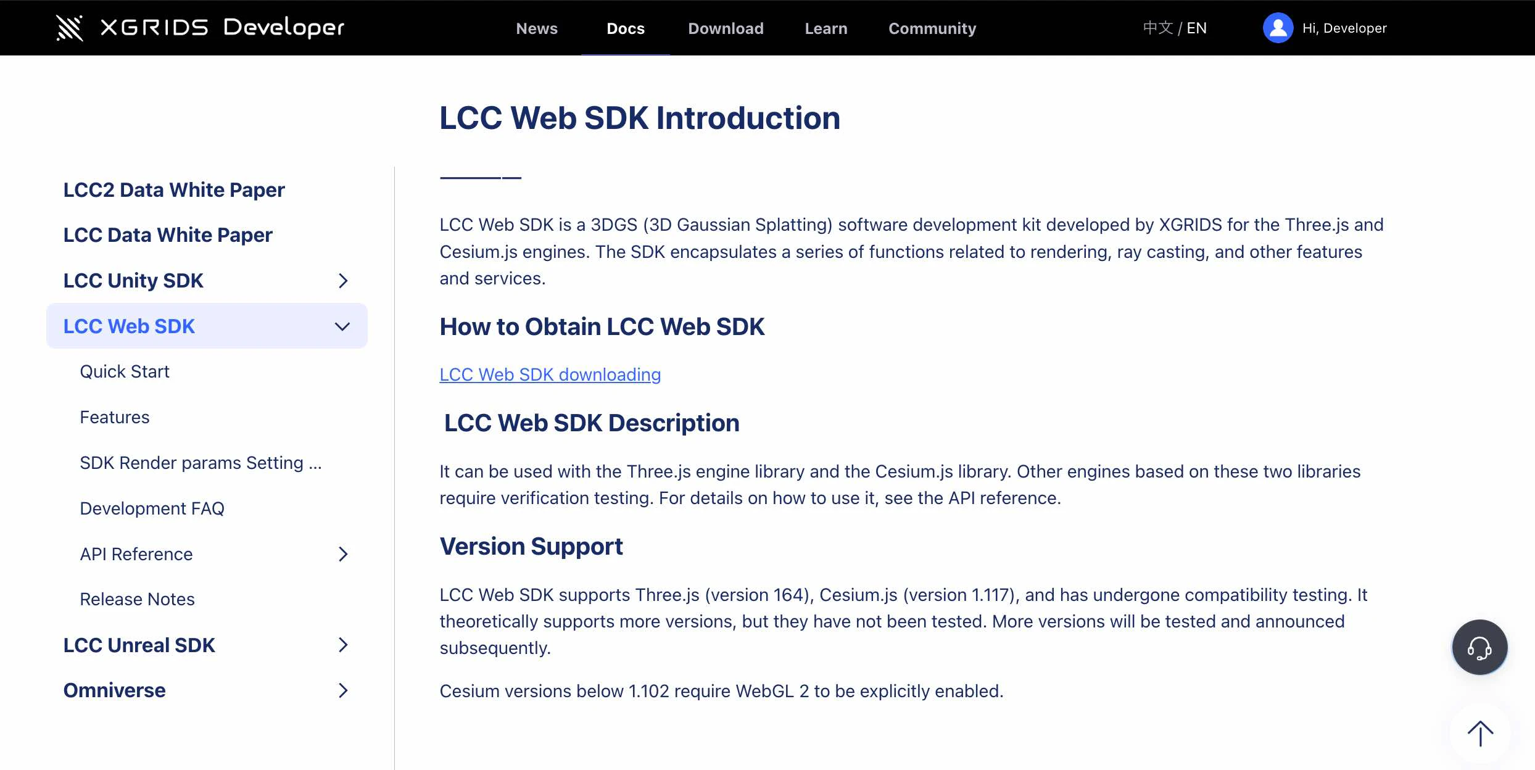This screenshot has width=1535, height=770.
Task: Open LCC Data White Paper
Action: point(168,235)
